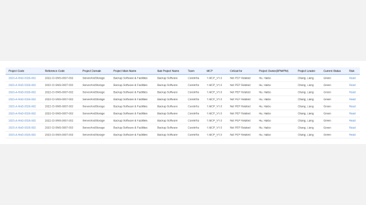Select the Project Domain column header
Image resolution: width=366 pixels, height=205 pixels.
tap(91, 71)
